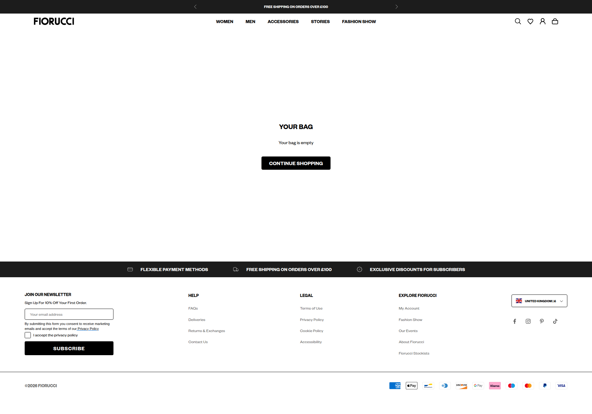592x414 pixels.
Task: Open the FASHION SHOW menu item
Action: click(x=359, y=21)
